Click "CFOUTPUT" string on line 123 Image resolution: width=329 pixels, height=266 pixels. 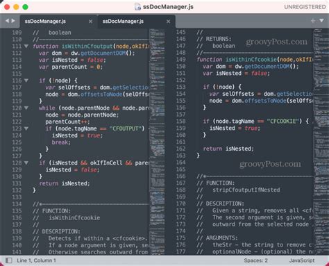pos(127,128)
